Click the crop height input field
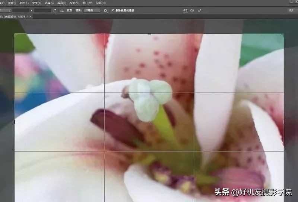This screenshot has height=202, width=298. pos(42,10)
